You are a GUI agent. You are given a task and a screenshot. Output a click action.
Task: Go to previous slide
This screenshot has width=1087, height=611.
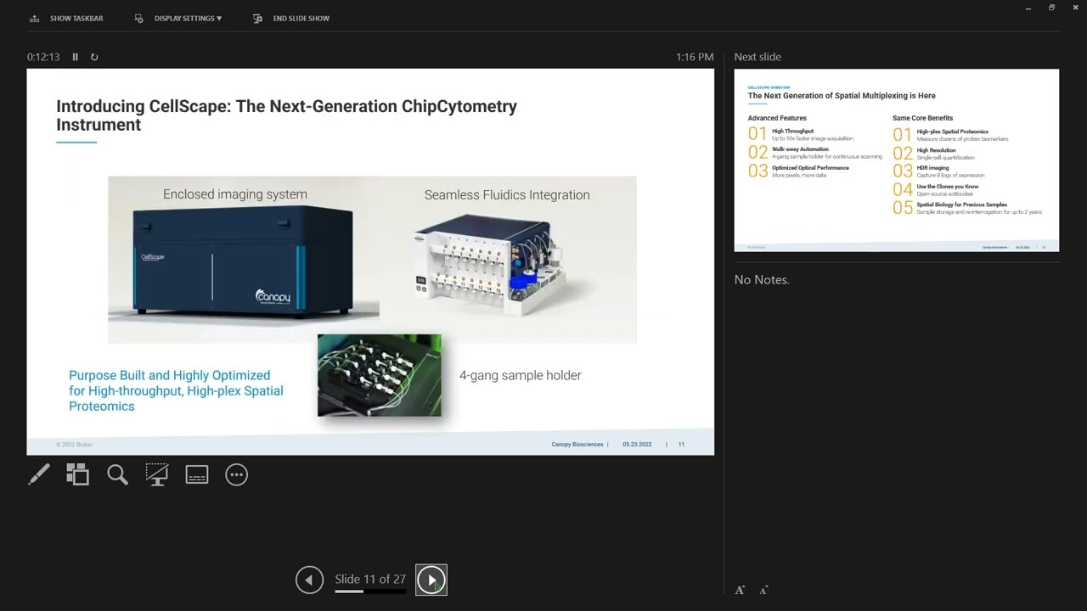(x=309, y=580)
